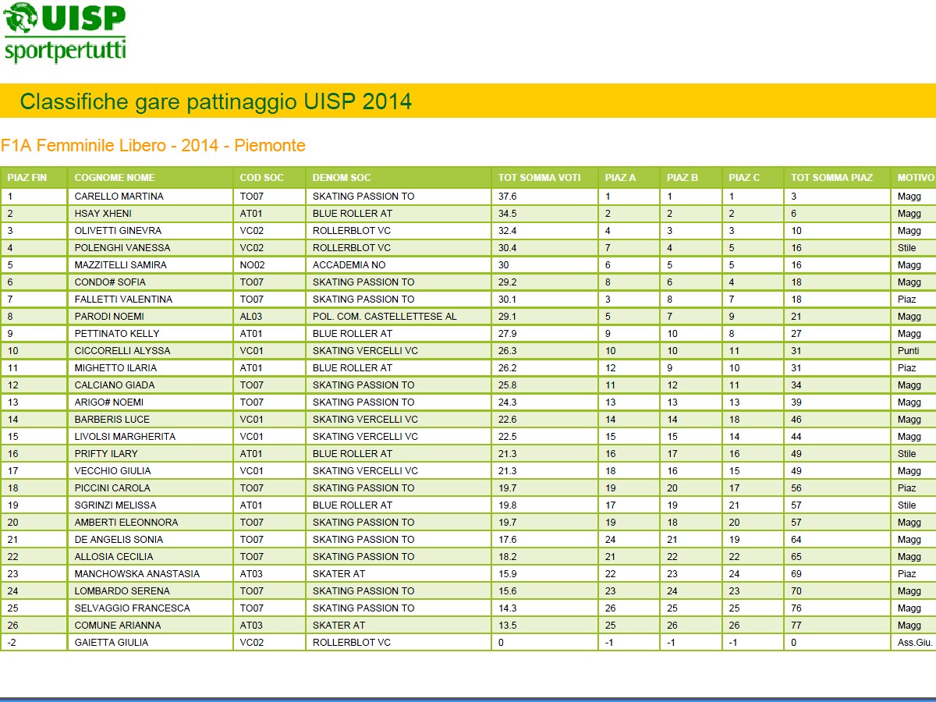Select the name BARBERIS LUCE
This screenshot has height=702, width=936.
(x=112, y=420)
